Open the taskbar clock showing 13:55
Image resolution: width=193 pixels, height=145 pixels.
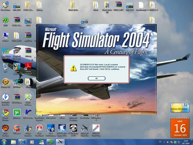pyautogui.click(x=186, y=142)
